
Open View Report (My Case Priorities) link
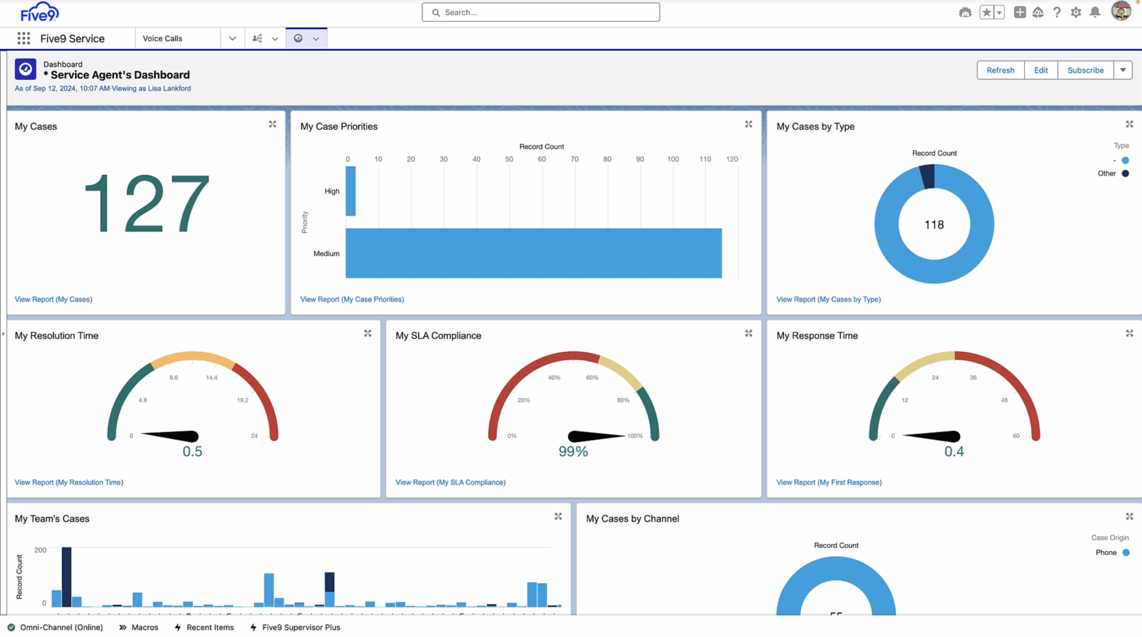(x=352, y=299)
